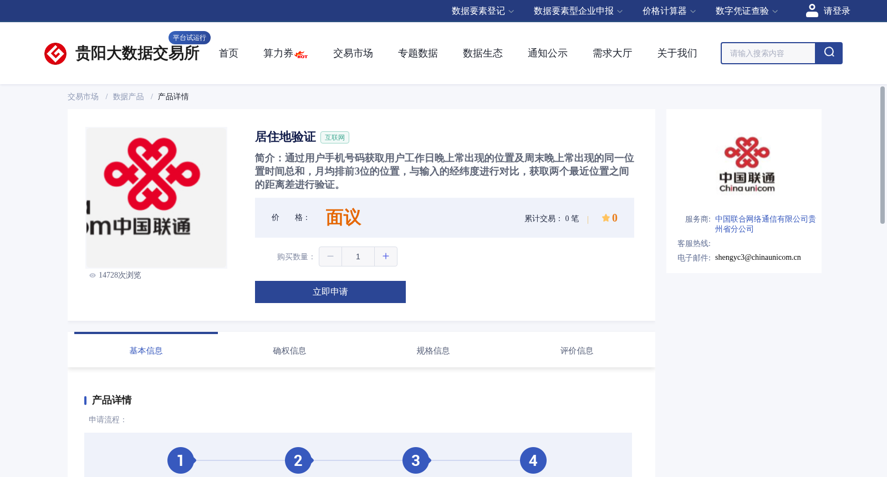This screenshot has height=477, width=887.
Task: Click step 1 circle in 申请流程
Action: pos(181,460)
